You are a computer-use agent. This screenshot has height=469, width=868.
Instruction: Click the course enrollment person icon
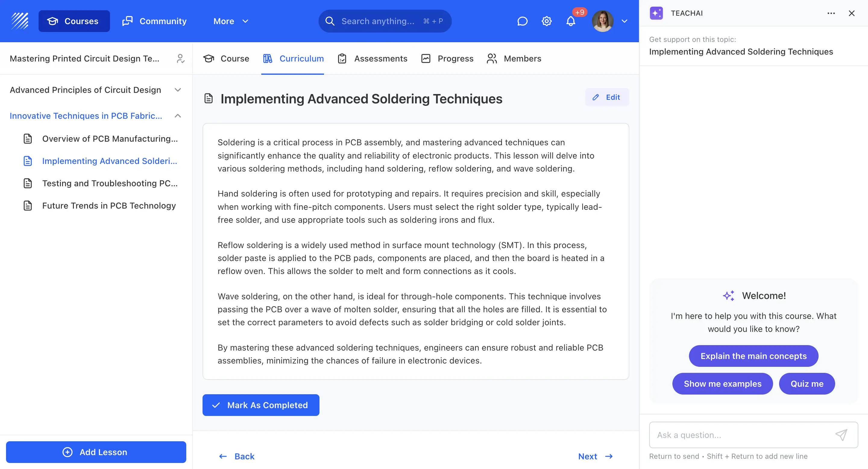pos(181,58)
